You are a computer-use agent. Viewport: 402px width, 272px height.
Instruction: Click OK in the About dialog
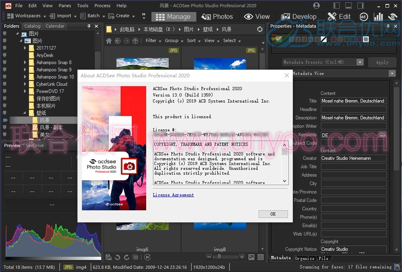[x=273, y=214]
